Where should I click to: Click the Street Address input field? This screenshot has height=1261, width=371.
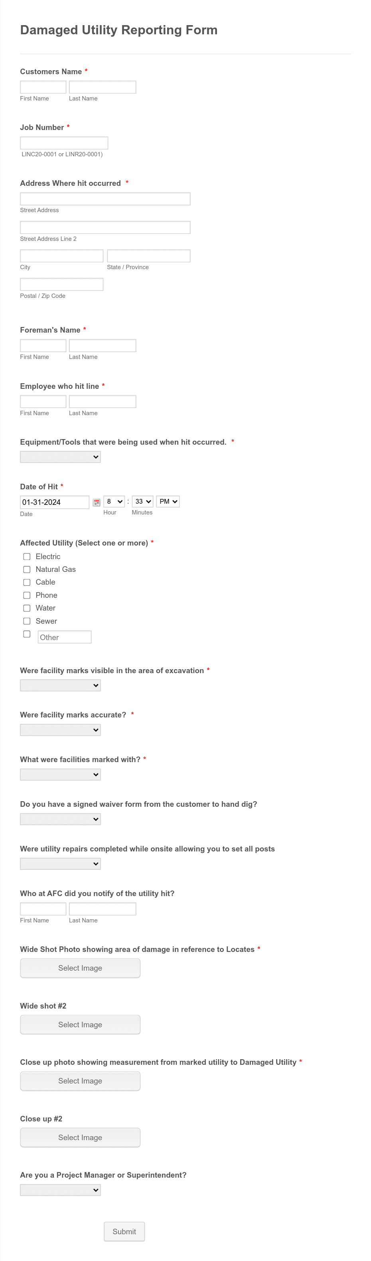105,199
